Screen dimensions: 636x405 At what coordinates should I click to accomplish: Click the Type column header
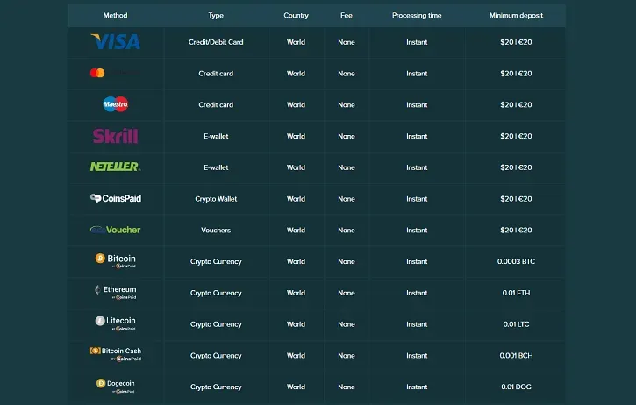216,16
